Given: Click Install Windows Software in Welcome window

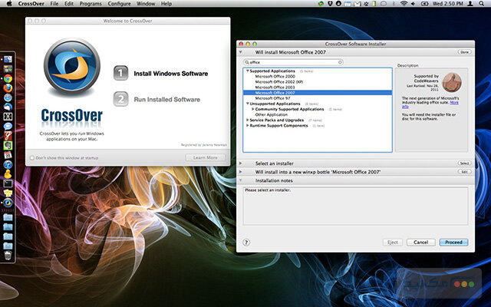Looking at the screenshot, I should click(x=171, y=74).
